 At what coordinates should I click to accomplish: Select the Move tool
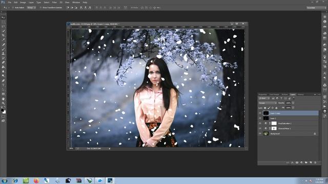[x=3, y=17]
